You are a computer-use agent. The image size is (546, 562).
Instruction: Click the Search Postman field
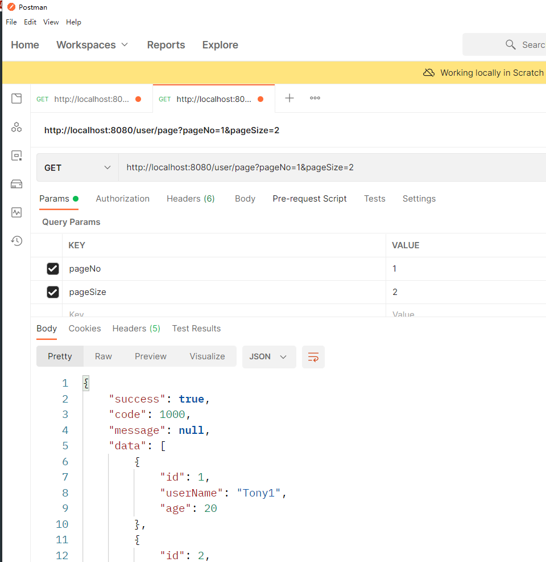pyautogui.click(x=504, y=44)
